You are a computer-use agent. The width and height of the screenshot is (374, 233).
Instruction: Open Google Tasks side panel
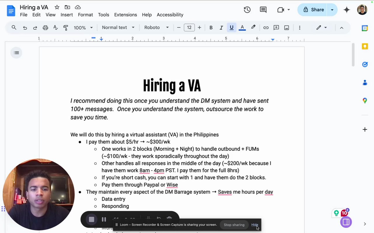(x=365, y=64)
